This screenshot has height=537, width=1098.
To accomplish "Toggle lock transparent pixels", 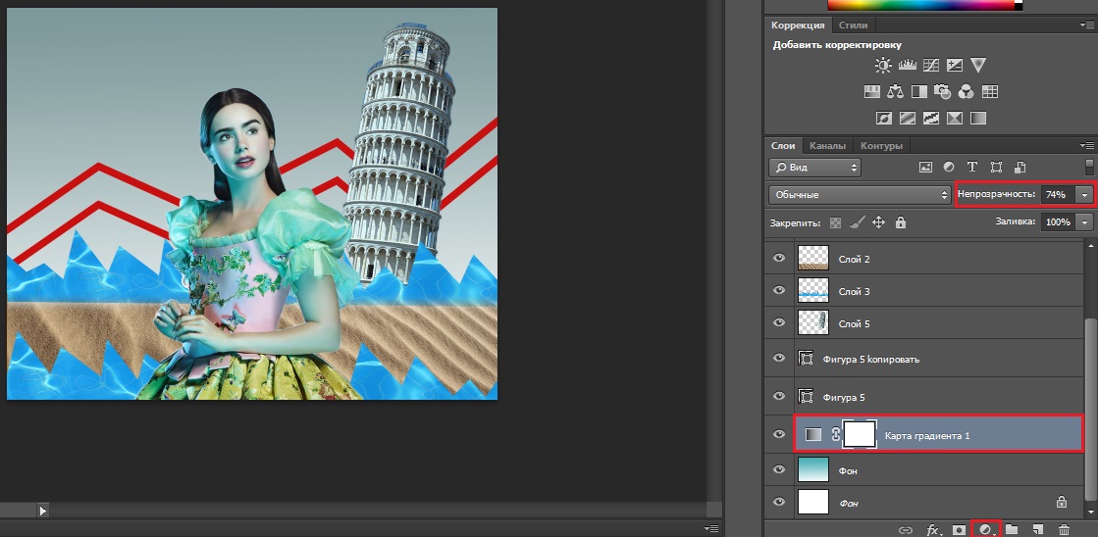I will tap(835, 223).
